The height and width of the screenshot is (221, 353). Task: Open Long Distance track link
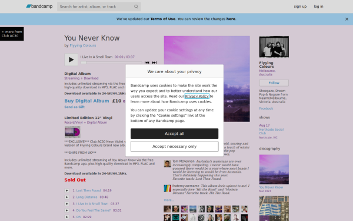click(86, 197)
